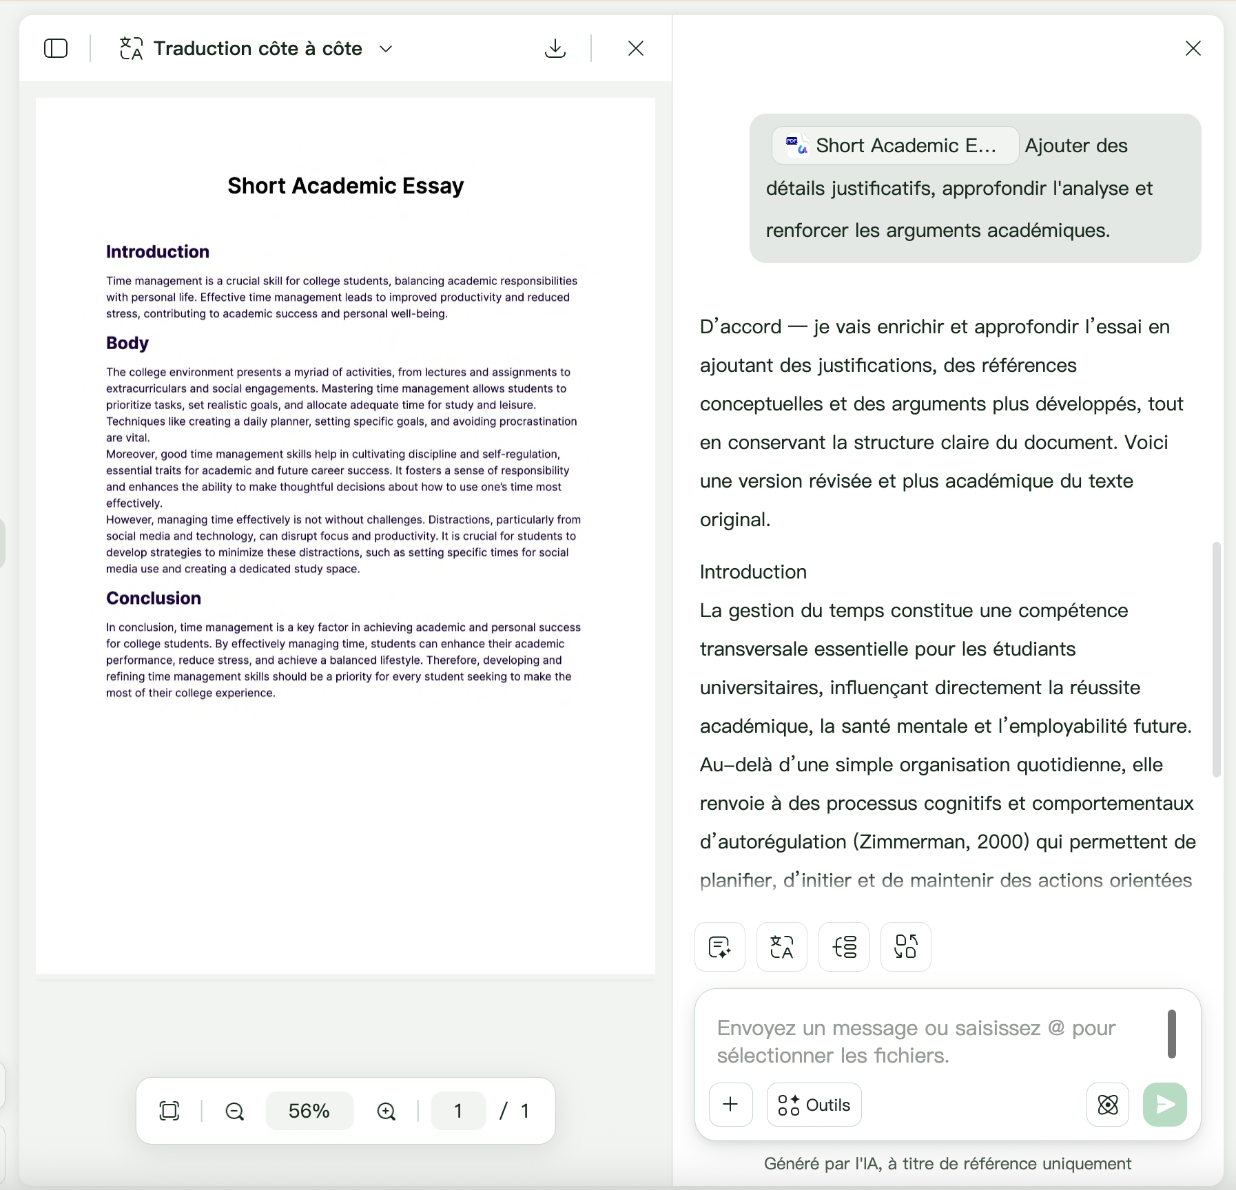The height and width of the screenshot is (1190, 1236).
Task: Click the translation icon beside Traduction côte à côte
Action: (131, 48)
